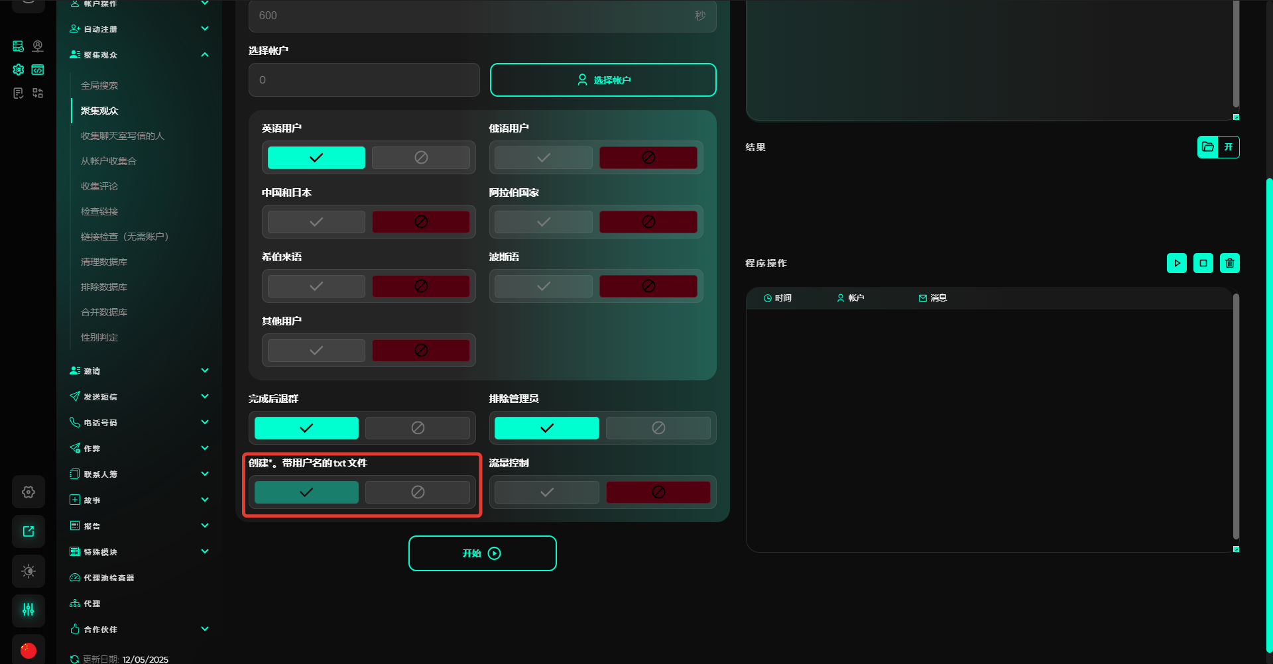Click the program log vertical scrollbar

(x=1236, y=417)
